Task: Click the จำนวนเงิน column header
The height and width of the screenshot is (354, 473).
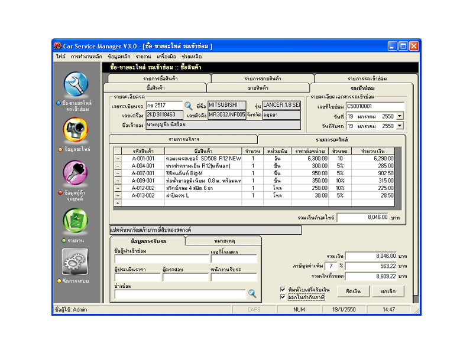Action: 373,151
